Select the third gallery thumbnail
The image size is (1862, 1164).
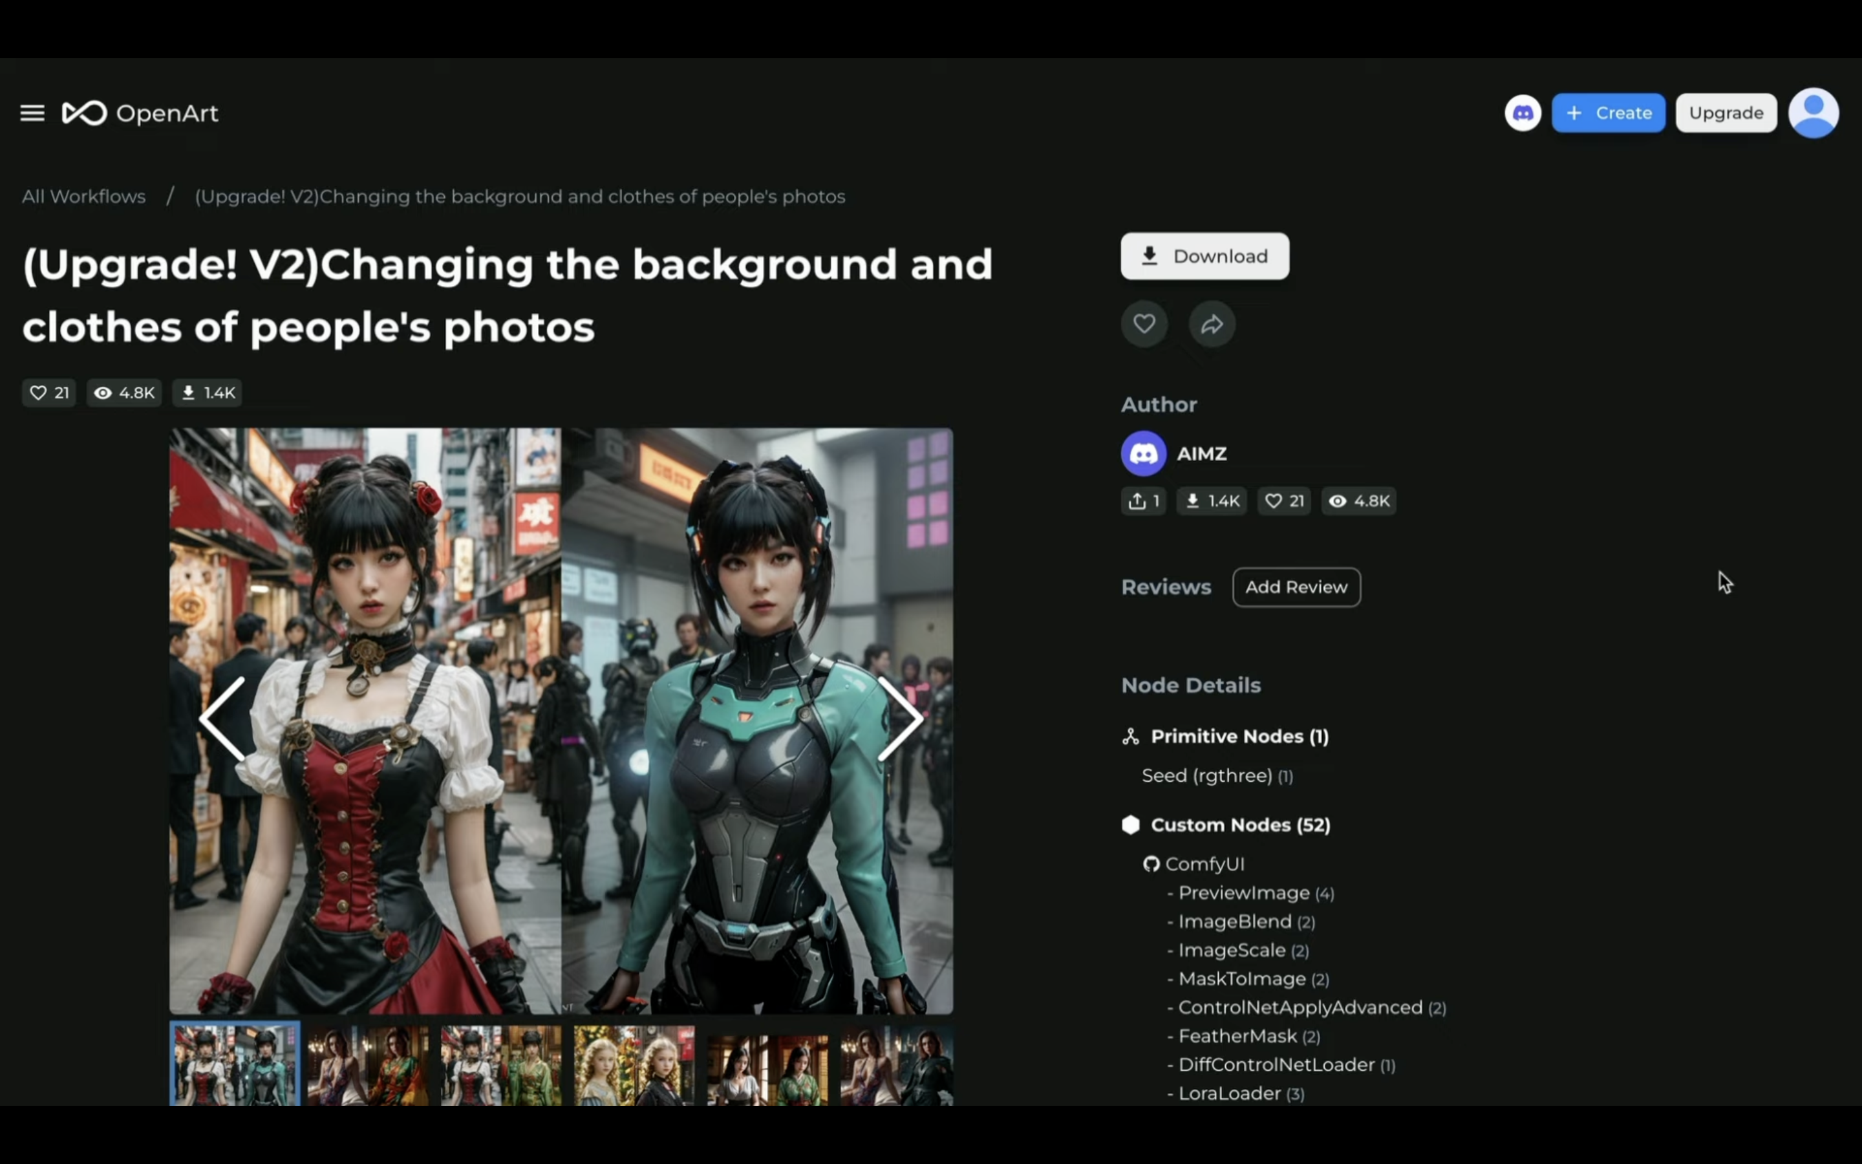point(501,1066)
